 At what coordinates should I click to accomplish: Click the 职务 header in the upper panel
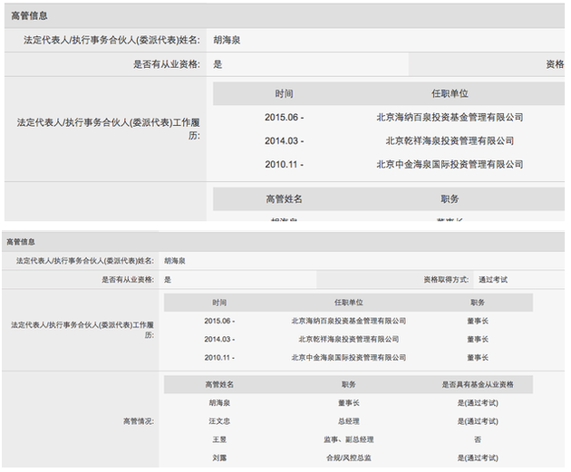point(450,199)
